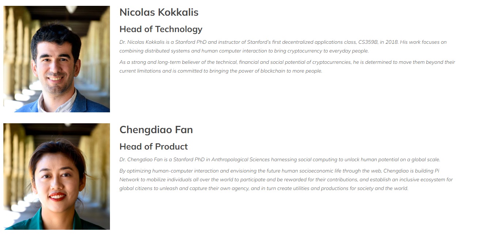Select the Nicolas Kokkalis name heading

tap(159, 12)
